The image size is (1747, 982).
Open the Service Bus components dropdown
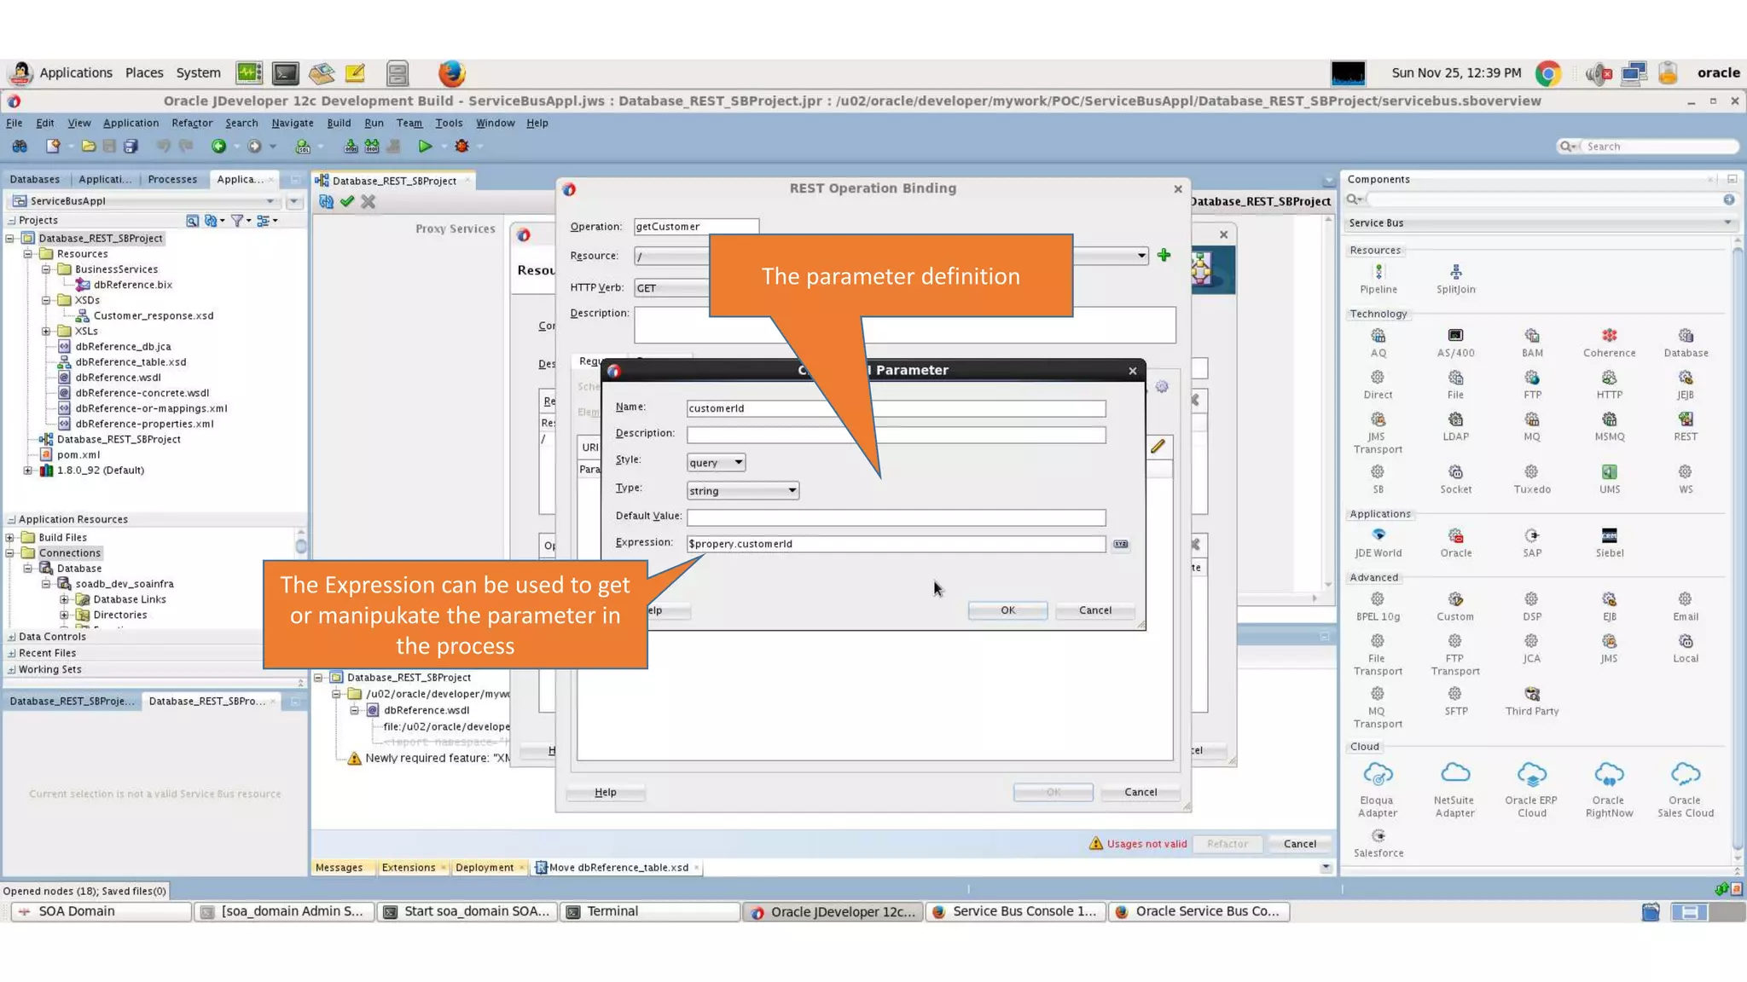click(x=1727, y=222)
